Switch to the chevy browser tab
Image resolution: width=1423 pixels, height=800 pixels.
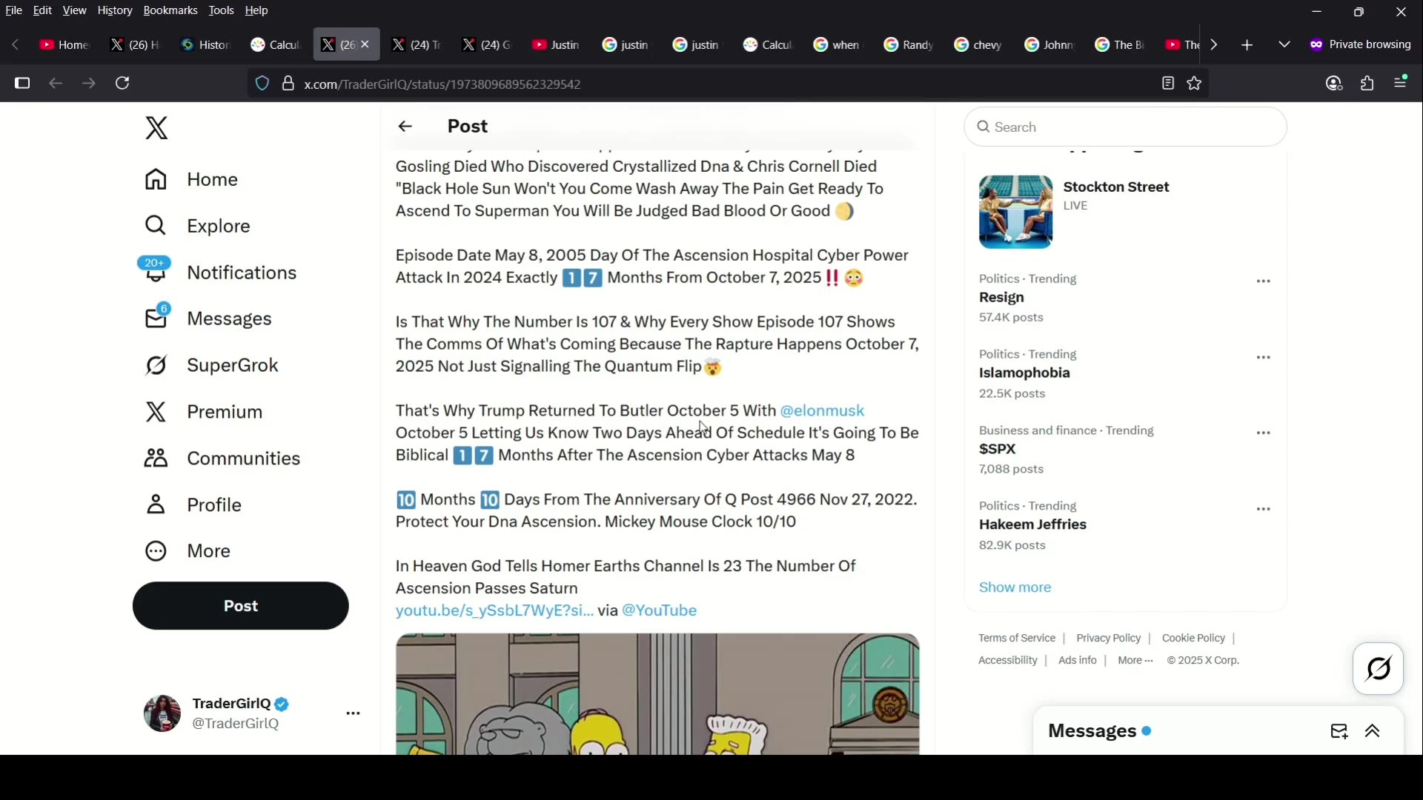979,45
